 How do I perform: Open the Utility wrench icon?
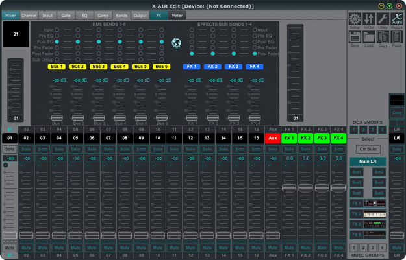pos(383,19)
